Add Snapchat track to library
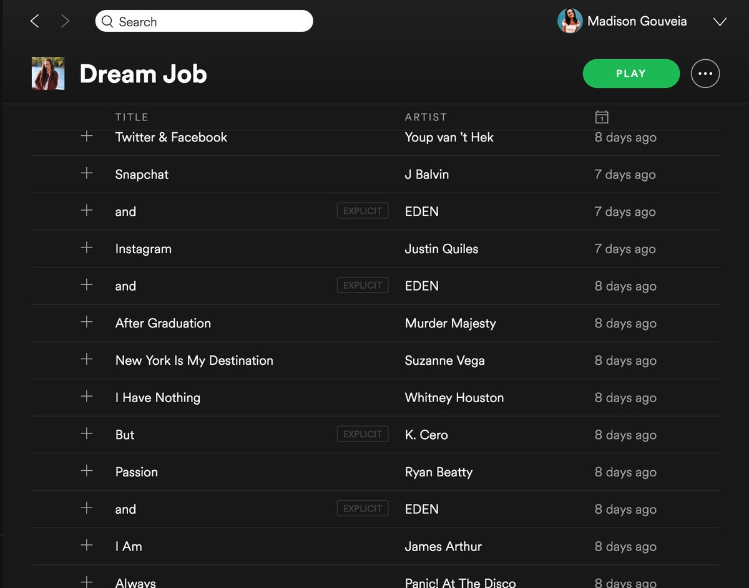Image resolution: width=749 pixels, height=588 pixels. (87, 173)
